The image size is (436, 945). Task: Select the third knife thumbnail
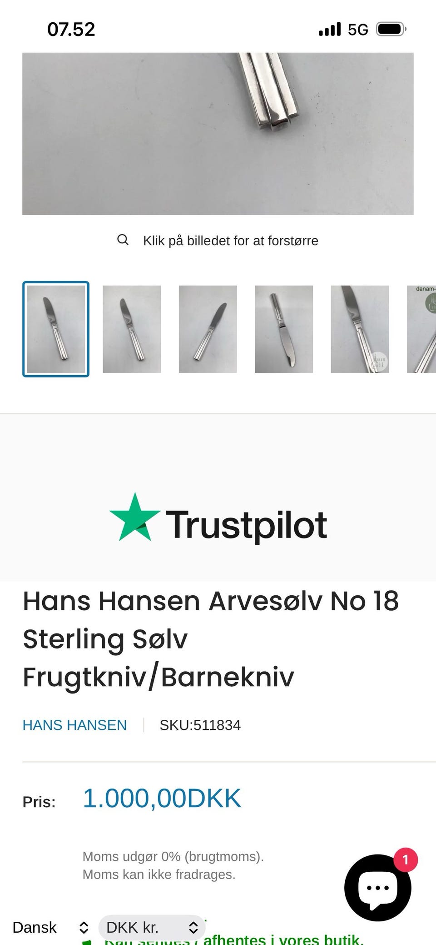pyautogui.click(x=208, y=329)
